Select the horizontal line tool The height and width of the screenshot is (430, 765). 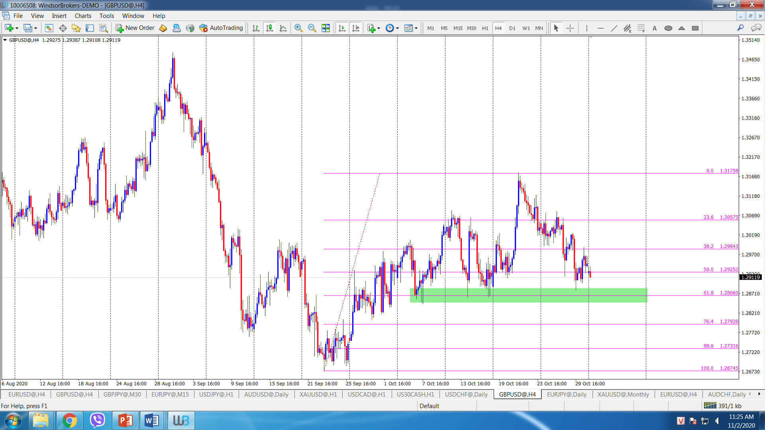coord(600,28)
